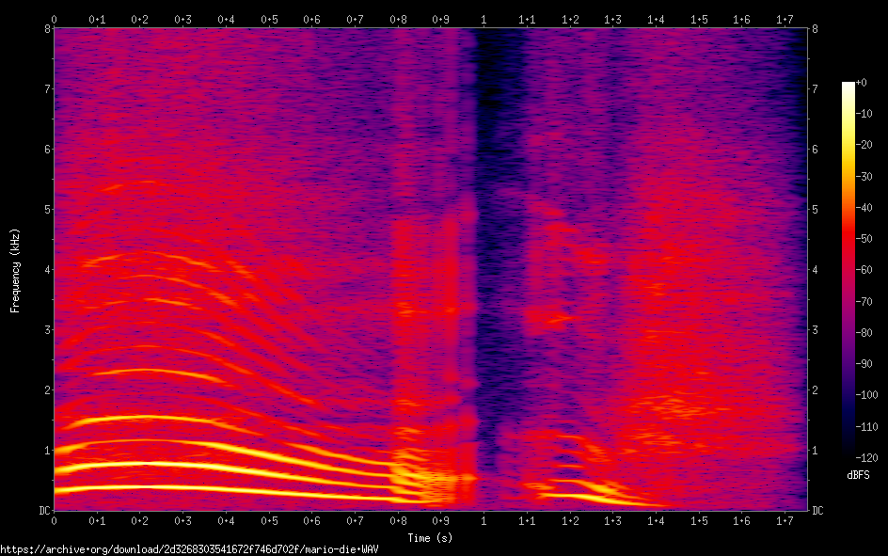The width and height of the screenshot is (888, 556).
Task: Click the 'DC' label on right axis
Action: pyautogui.click(x=817, y=511)
